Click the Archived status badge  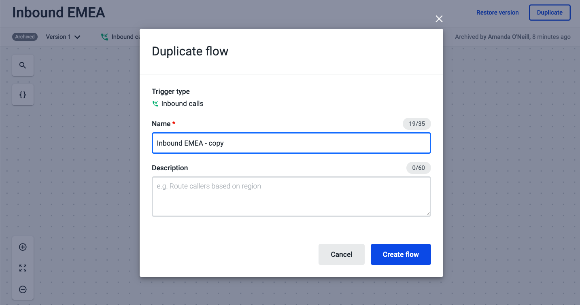tap(25, 37)
